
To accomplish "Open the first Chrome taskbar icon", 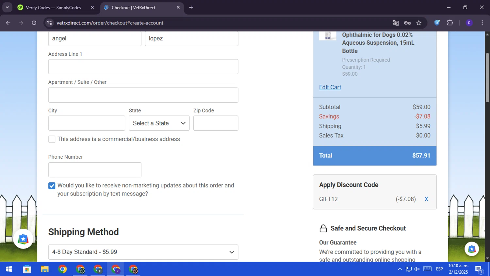I will (62, 269).
